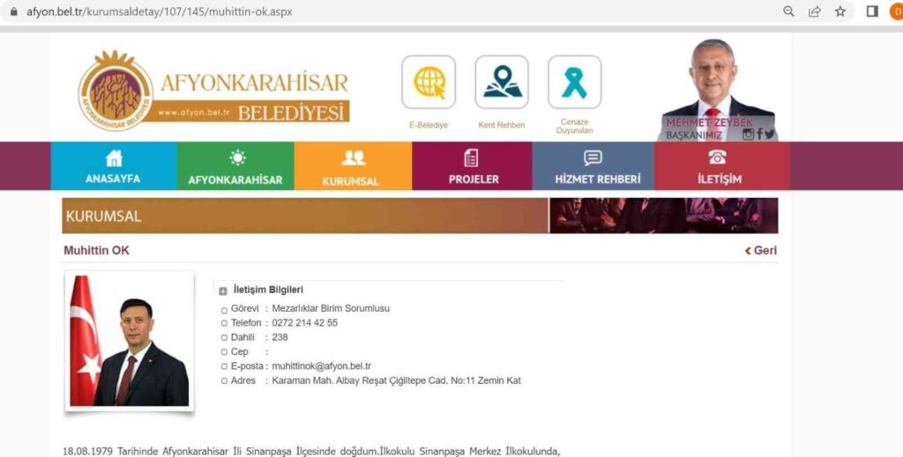The width and height of the screenshot is (903, 457).
Task: Click Muhittin OK's profile photo
Action: pyautogui.click(x=130, y=341)
